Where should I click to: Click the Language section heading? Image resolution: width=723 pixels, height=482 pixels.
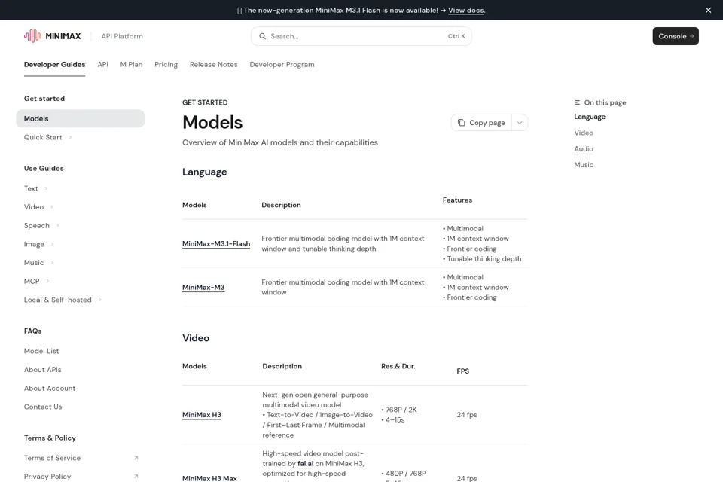pyautogui.click(x=205, y=172)
